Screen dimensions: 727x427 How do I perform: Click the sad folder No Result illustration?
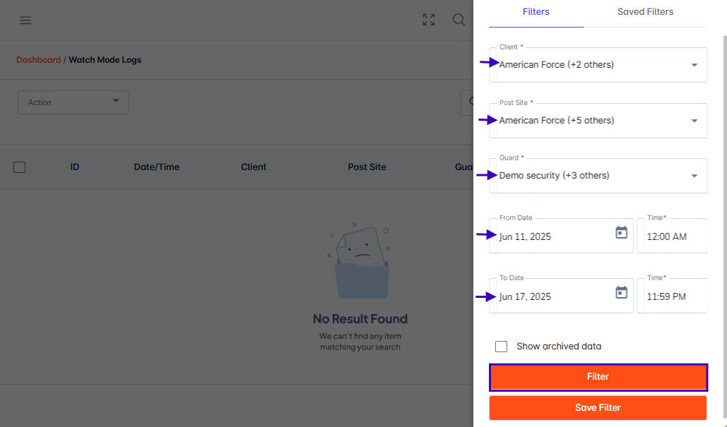tap(360, 260)
